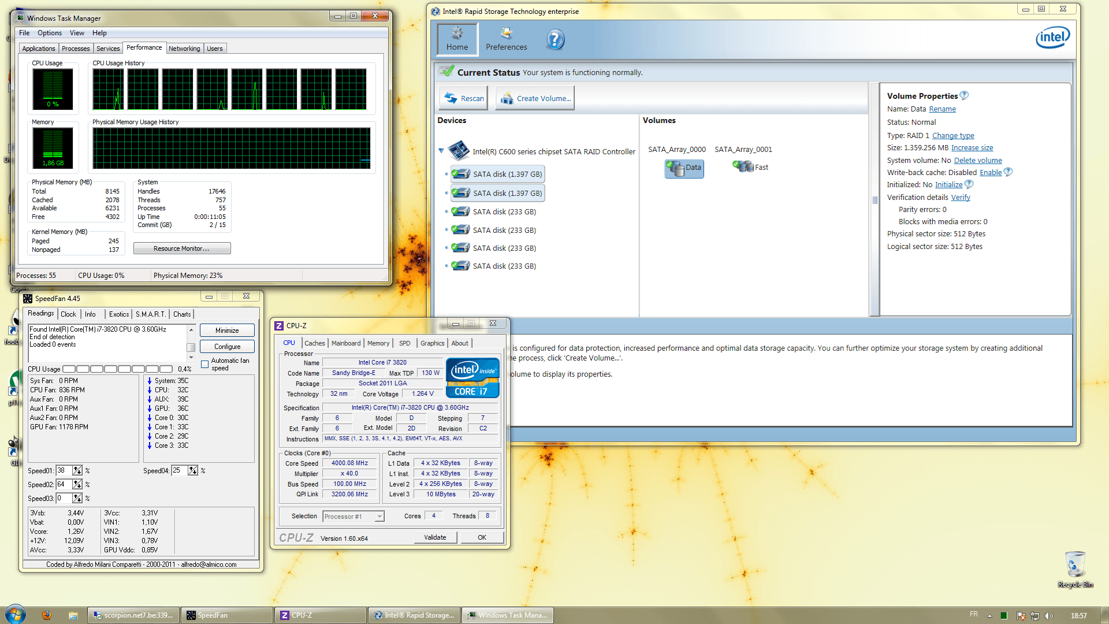Click help icon next to Volume Properties
The width and height of the screenshot is (1109, 624).
click(964, 95)
